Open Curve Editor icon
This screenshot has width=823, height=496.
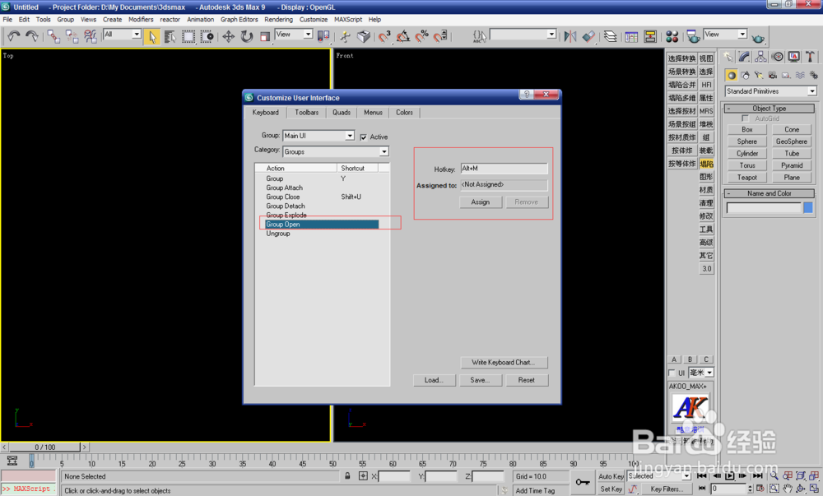[x=631, y=36]
